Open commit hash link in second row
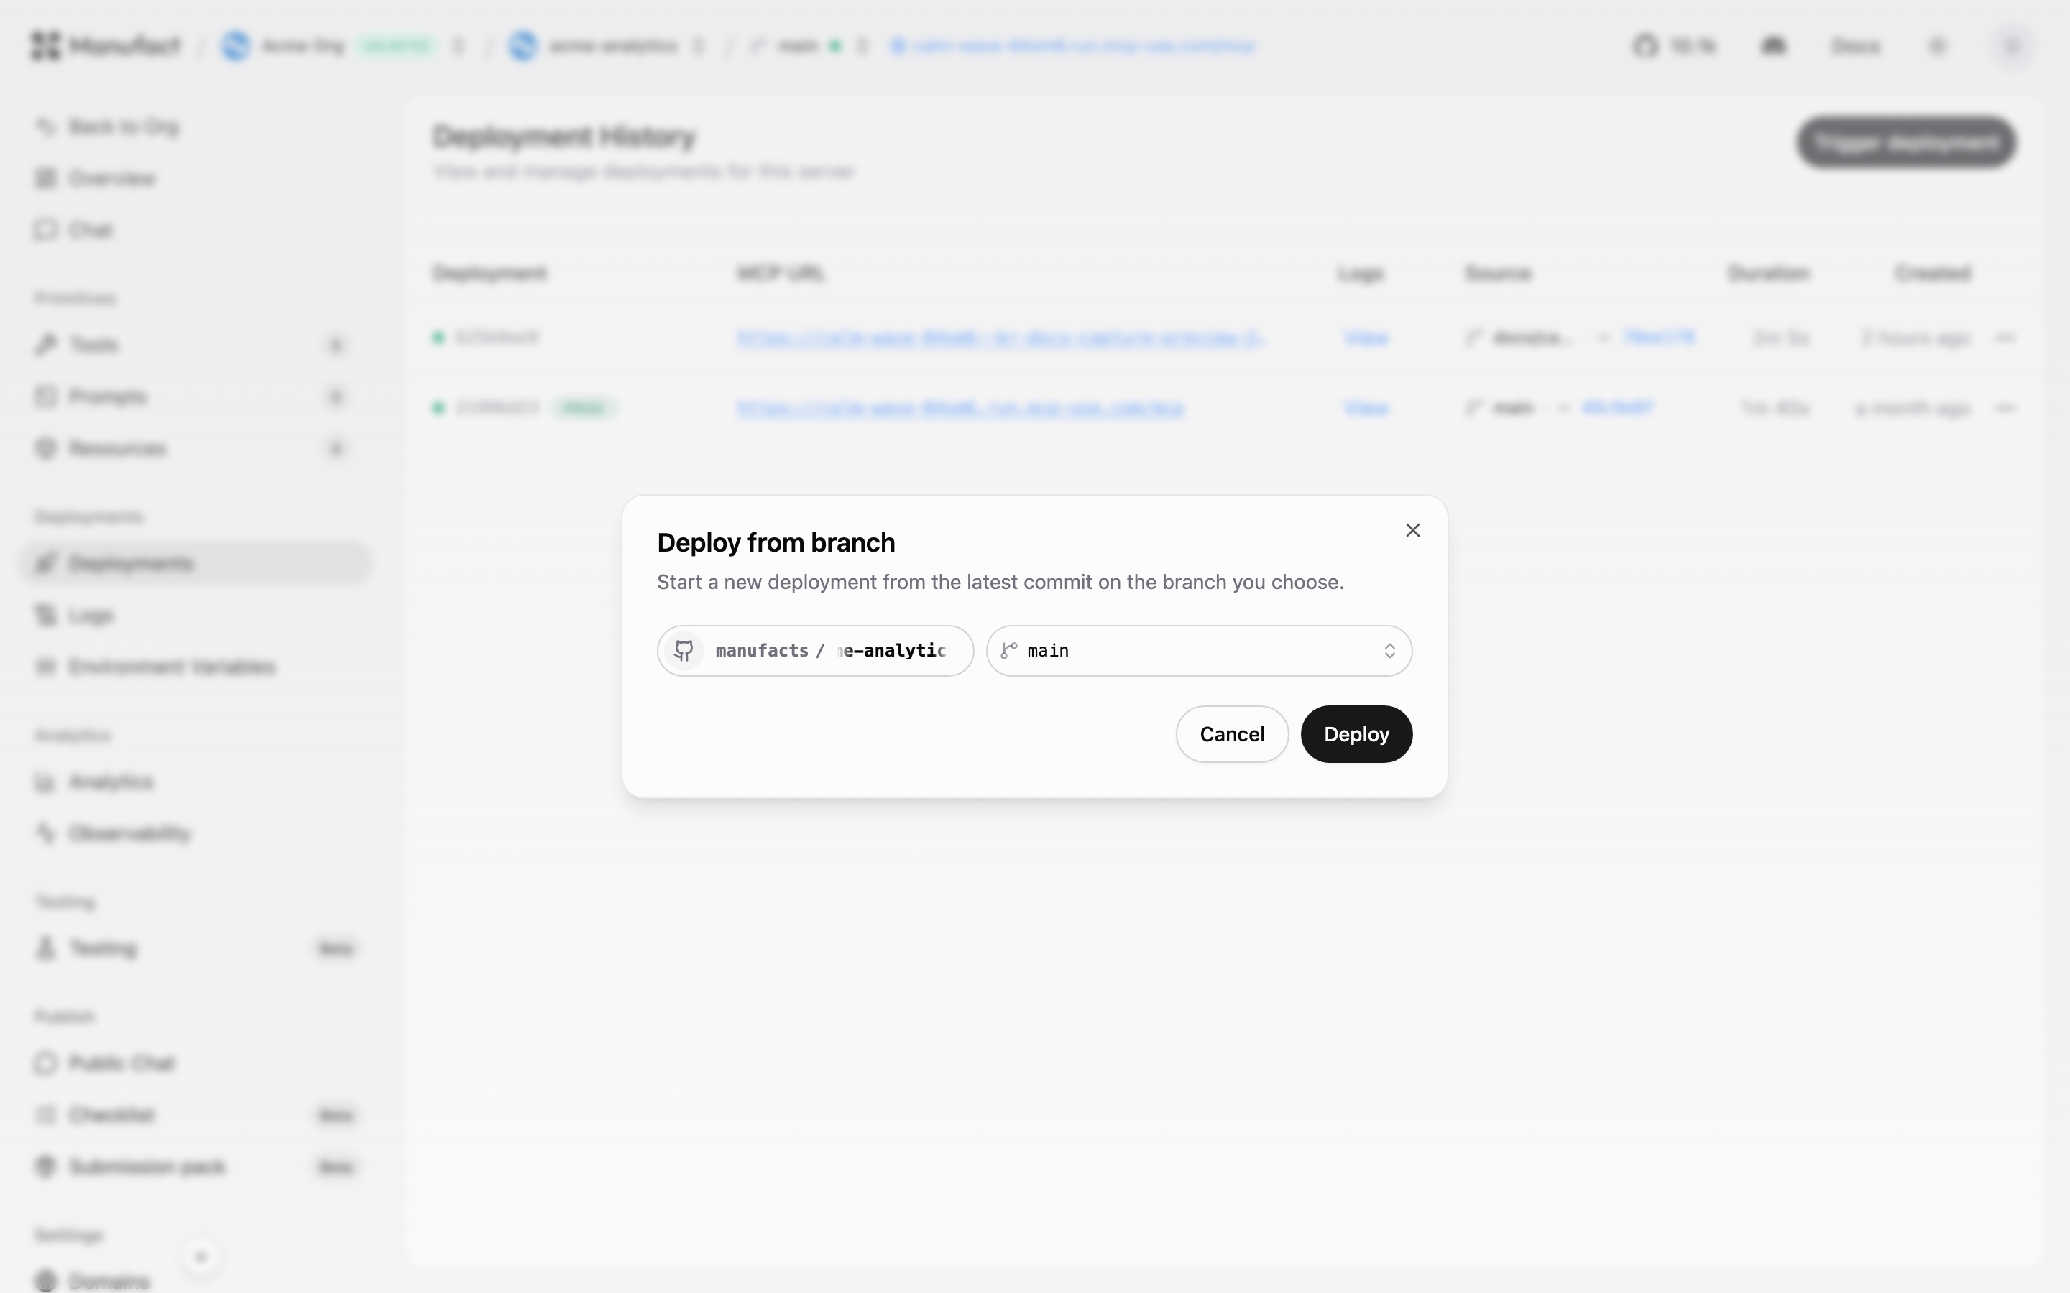This screenshot has width=2070, height=1293. coord(1617,407)
